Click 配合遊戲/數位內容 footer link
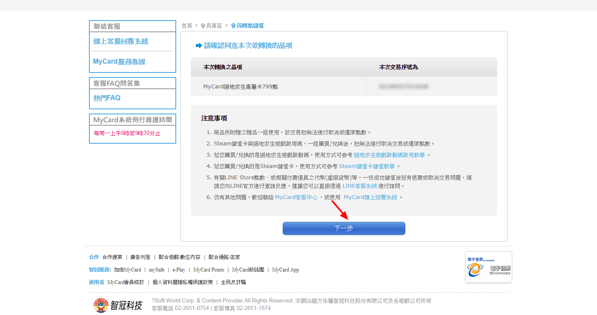597x315 pixels. tap(180, 257)
